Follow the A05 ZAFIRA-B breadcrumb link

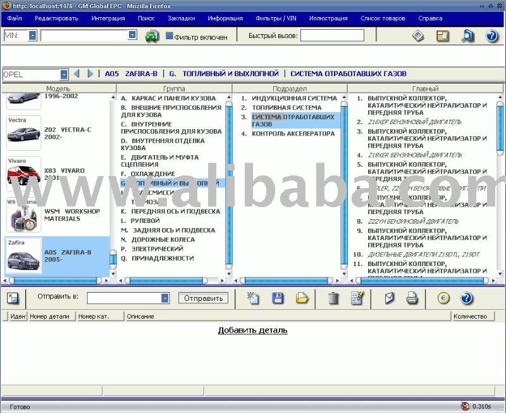coord(131,73)
